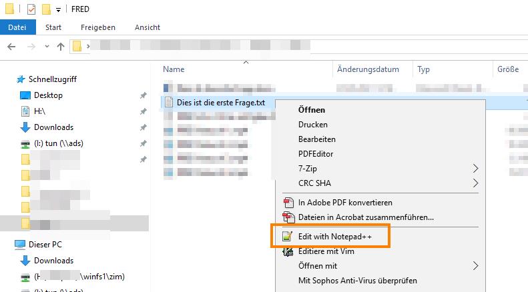Click the Schnellzugriff star icon

21,79
